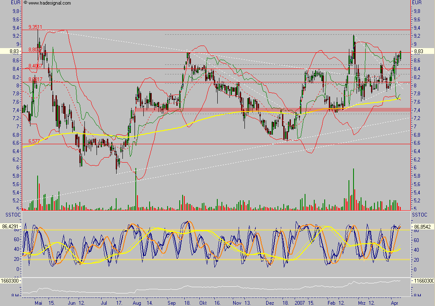This screenshot has height=306, width=435.
Task: Click the tallest green volume bar in August
Action: click(136, 189)
